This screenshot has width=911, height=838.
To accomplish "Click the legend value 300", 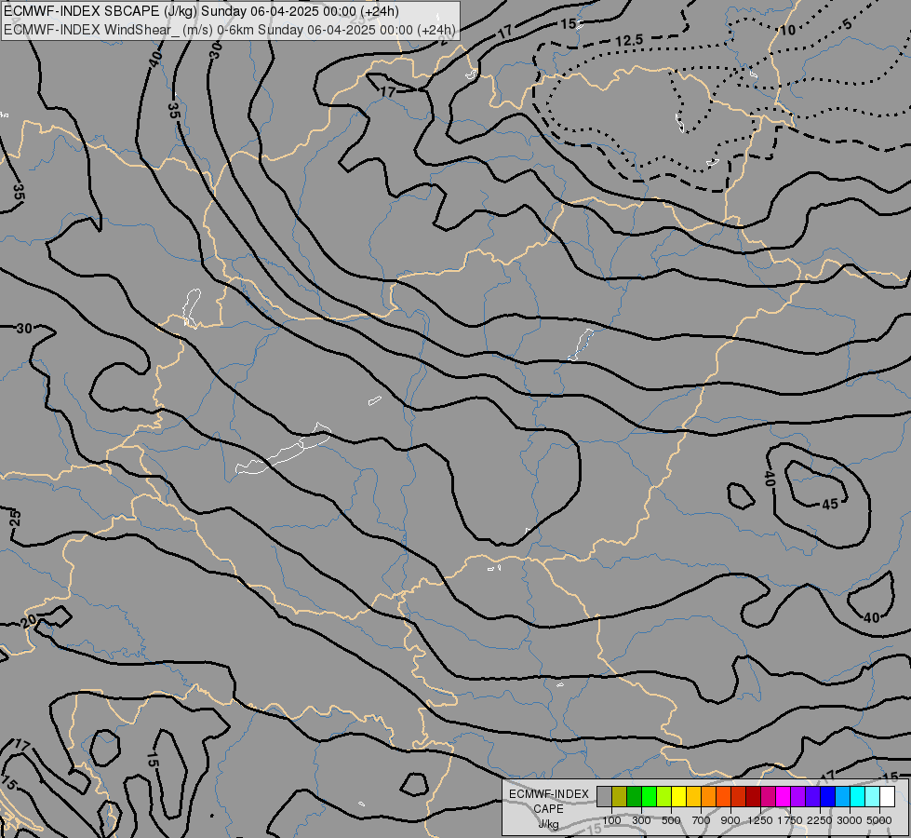I will (x=641, y=820).
